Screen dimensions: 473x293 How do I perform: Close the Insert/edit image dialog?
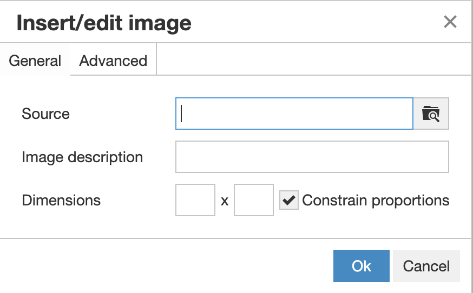coord(450,22)
